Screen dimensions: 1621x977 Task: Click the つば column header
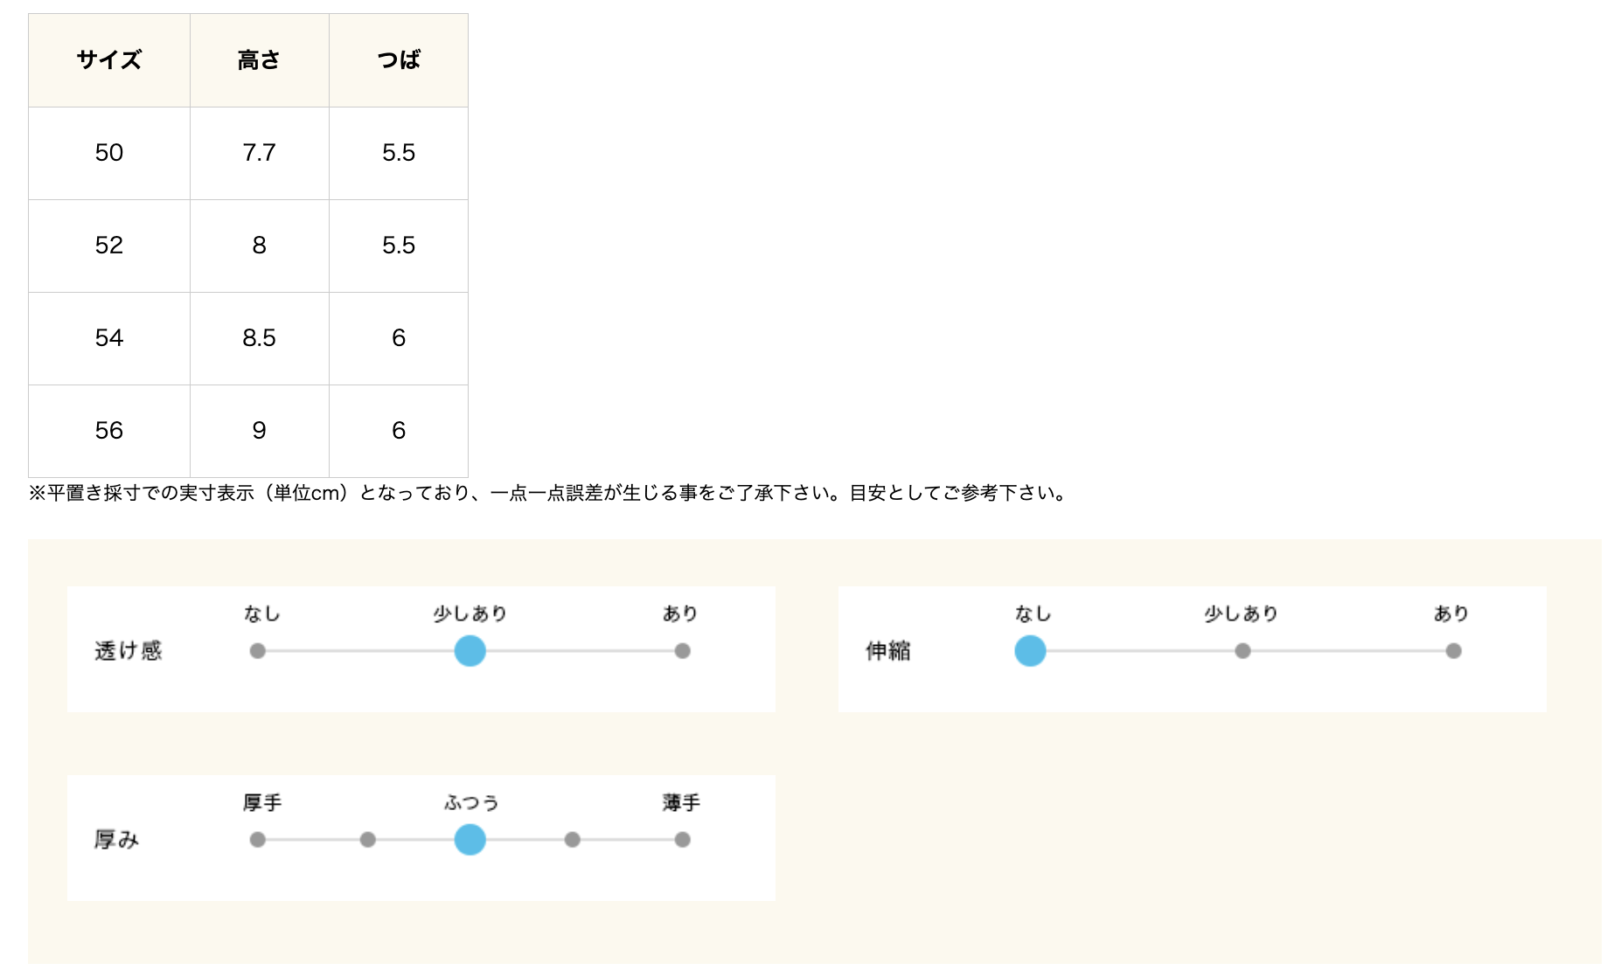click(x=399, y=60)
